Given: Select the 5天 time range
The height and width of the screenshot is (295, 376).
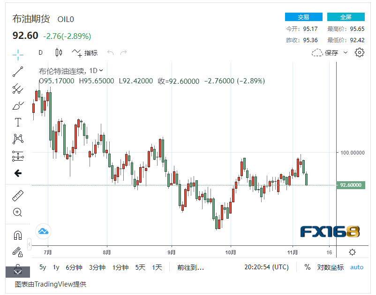Looking at the screenshot, I should (x=140, y=267).
